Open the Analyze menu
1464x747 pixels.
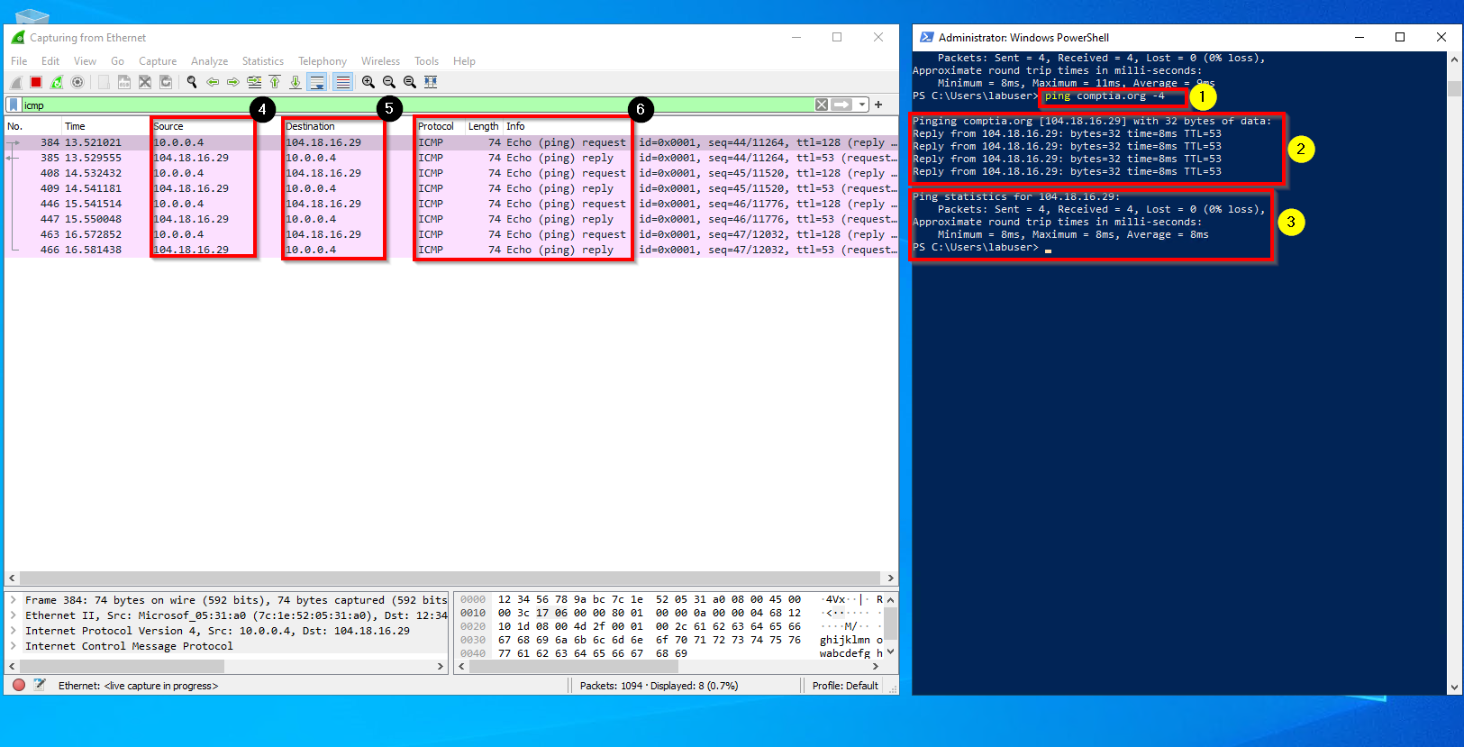(209, 61)
